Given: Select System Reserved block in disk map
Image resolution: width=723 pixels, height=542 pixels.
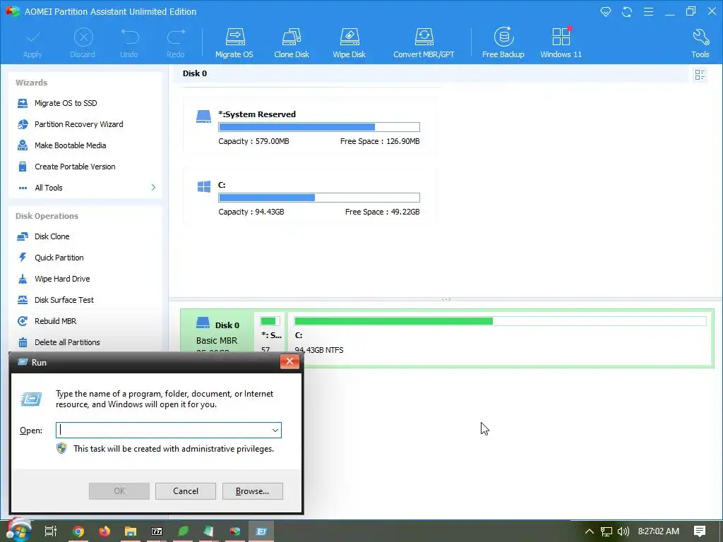Looking at the screenshot, I should (270, 333).
